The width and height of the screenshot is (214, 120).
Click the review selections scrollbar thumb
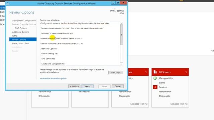121,35
